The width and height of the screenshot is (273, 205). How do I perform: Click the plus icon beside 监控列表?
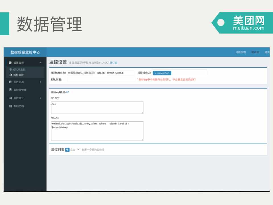coord(67,150)
